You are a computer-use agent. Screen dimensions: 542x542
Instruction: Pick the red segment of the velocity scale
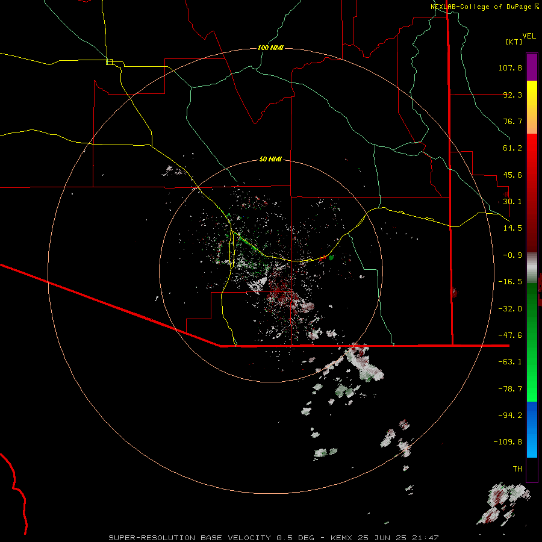532,193
